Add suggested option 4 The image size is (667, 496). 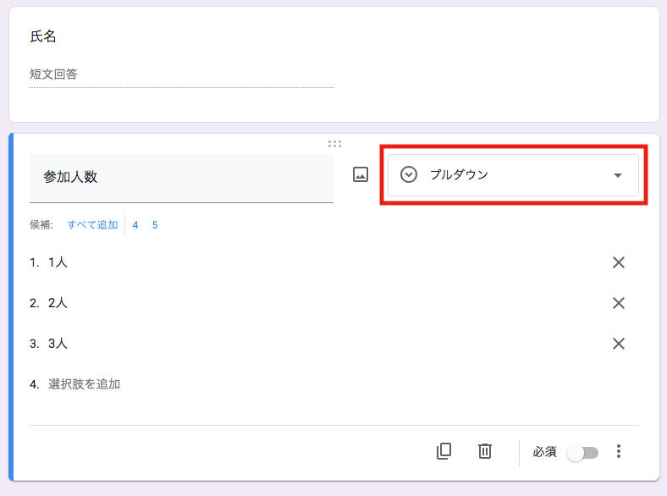[135, 225]
